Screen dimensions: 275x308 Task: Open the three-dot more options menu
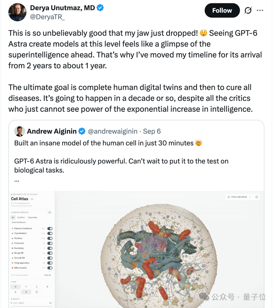[x=260, y=10]
